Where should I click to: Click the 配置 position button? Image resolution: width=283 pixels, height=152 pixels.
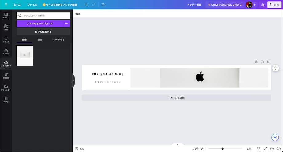78,14
